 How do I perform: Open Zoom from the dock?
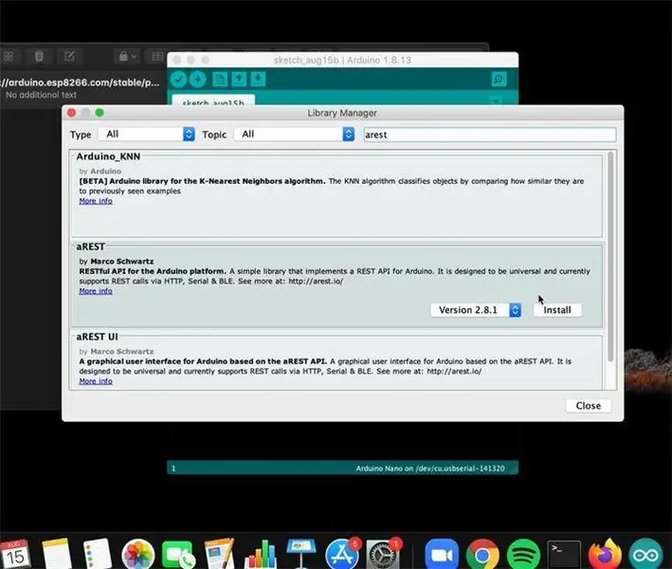pyautogui.click(x=442, y=554)
